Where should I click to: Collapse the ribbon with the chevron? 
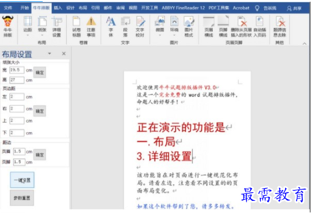pyautogui.click(x=305, y=43)
